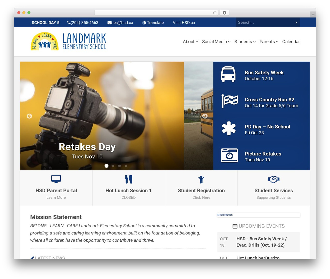The image size is (330, 279).
Task: Click the Retakes Day slide title
Action: point(87,147)
